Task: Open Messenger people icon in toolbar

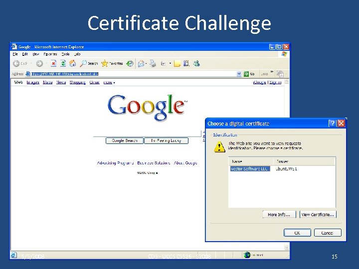Action: tap(196, 63)
